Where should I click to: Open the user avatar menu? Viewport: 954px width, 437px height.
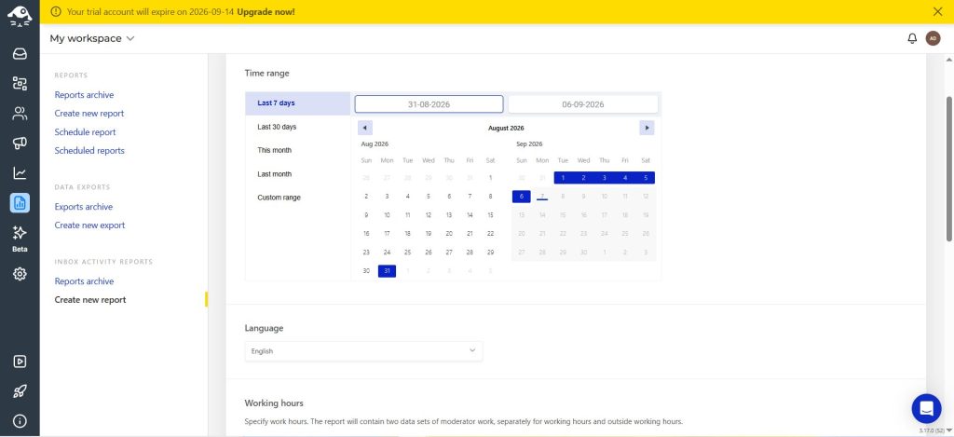933,38
